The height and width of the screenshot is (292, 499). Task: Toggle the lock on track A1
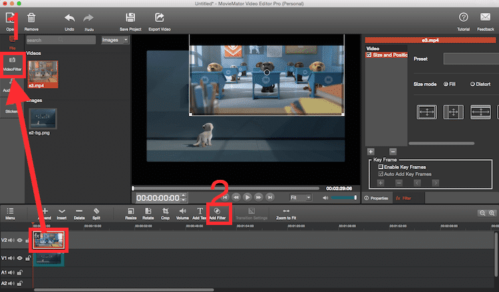pyautogui.click(x=20, y=272)
